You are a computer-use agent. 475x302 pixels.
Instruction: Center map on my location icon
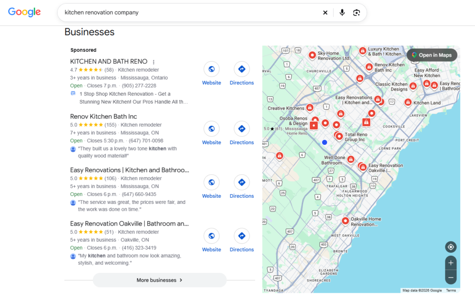pyautogui.click(x=451, y=247)
